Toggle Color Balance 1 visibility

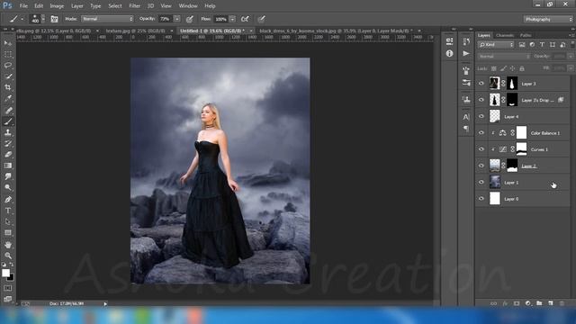481,132
